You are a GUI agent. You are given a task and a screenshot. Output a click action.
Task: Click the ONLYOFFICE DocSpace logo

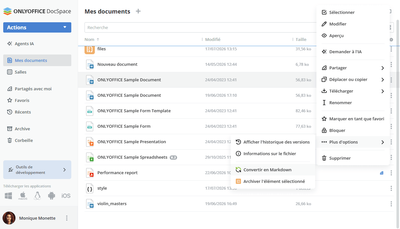tap(37, 11)
